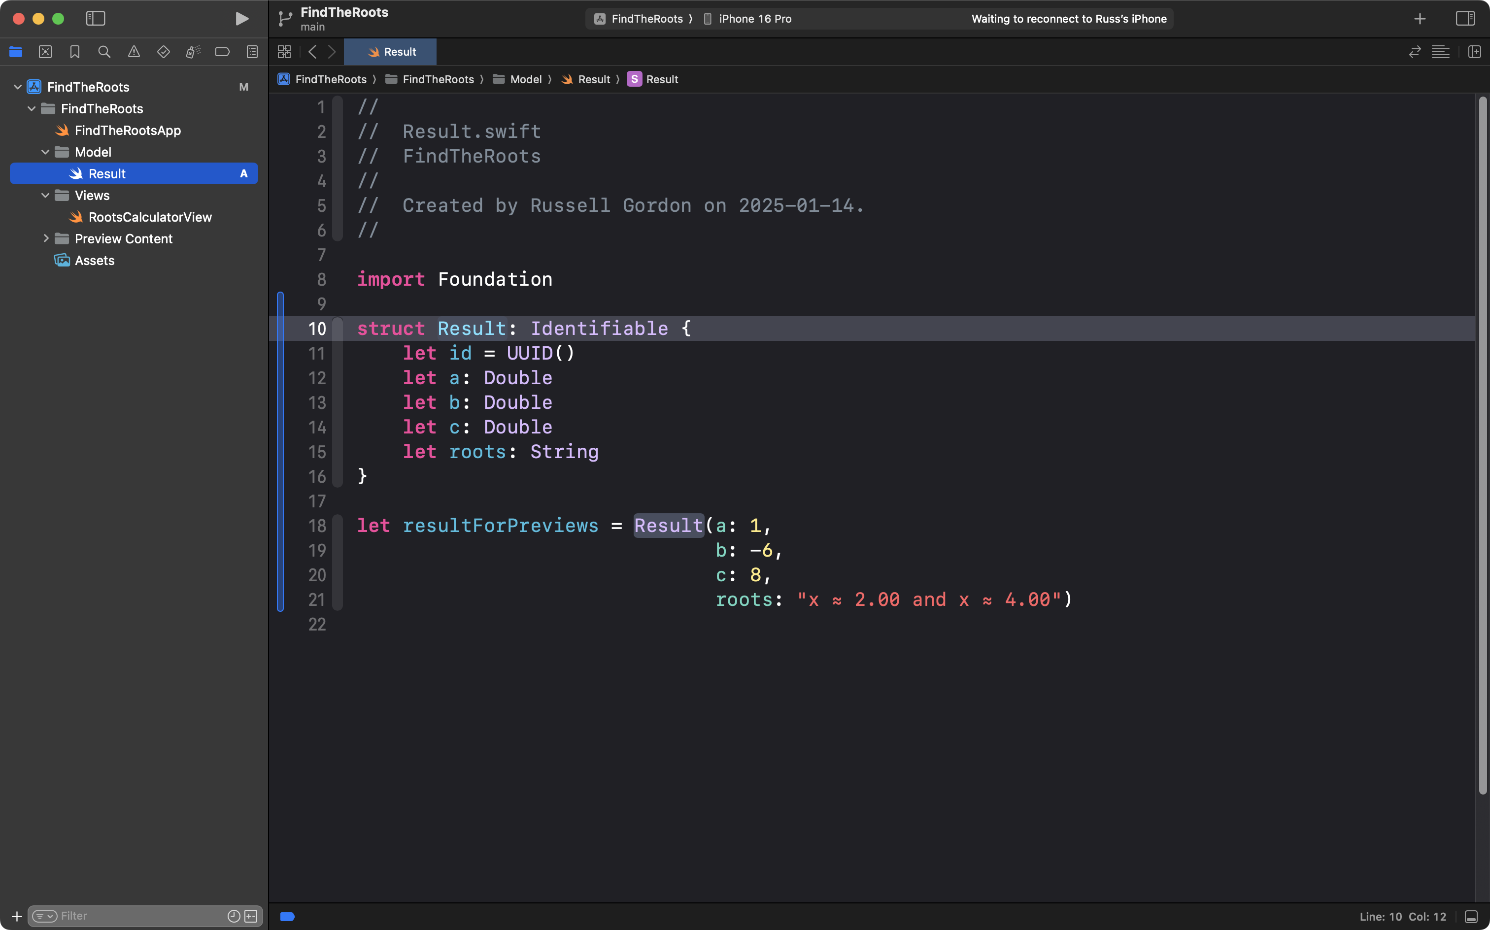Toggle the bottom debug area
Screen dimensions: 1490x930
1471,917
